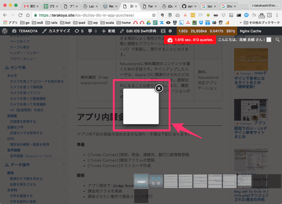This screenshot has width=282, height=204.
Task: Click the WordPress logo in admin bar
Action: [4, 31]
